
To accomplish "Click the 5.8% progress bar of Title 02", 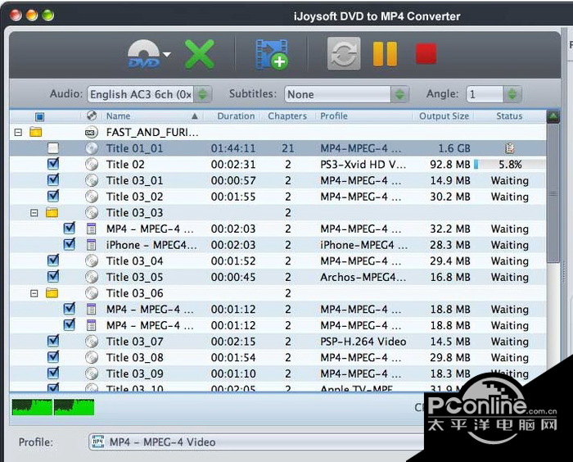I will click(x=510, y=165).
